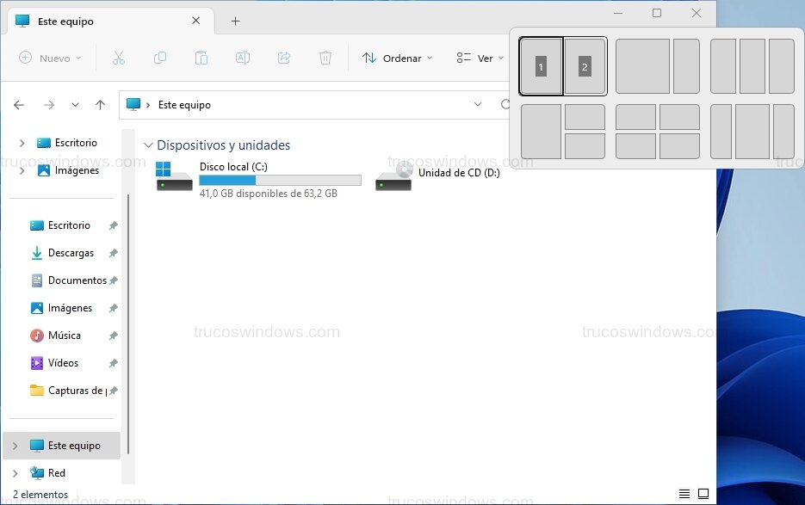
Task: Click the Copy icon on the toolbar
Action: (x=159, y=58)
